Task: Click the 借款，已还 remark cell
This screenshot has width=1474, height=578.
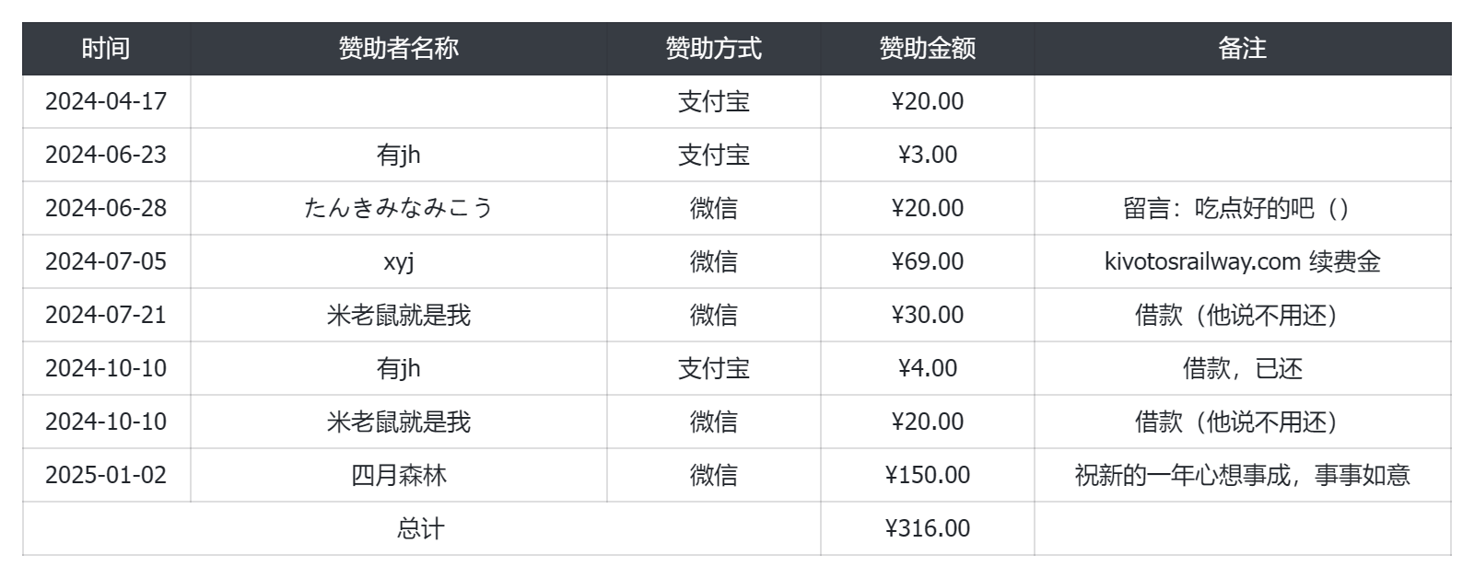Action: tap(1242, 368)
